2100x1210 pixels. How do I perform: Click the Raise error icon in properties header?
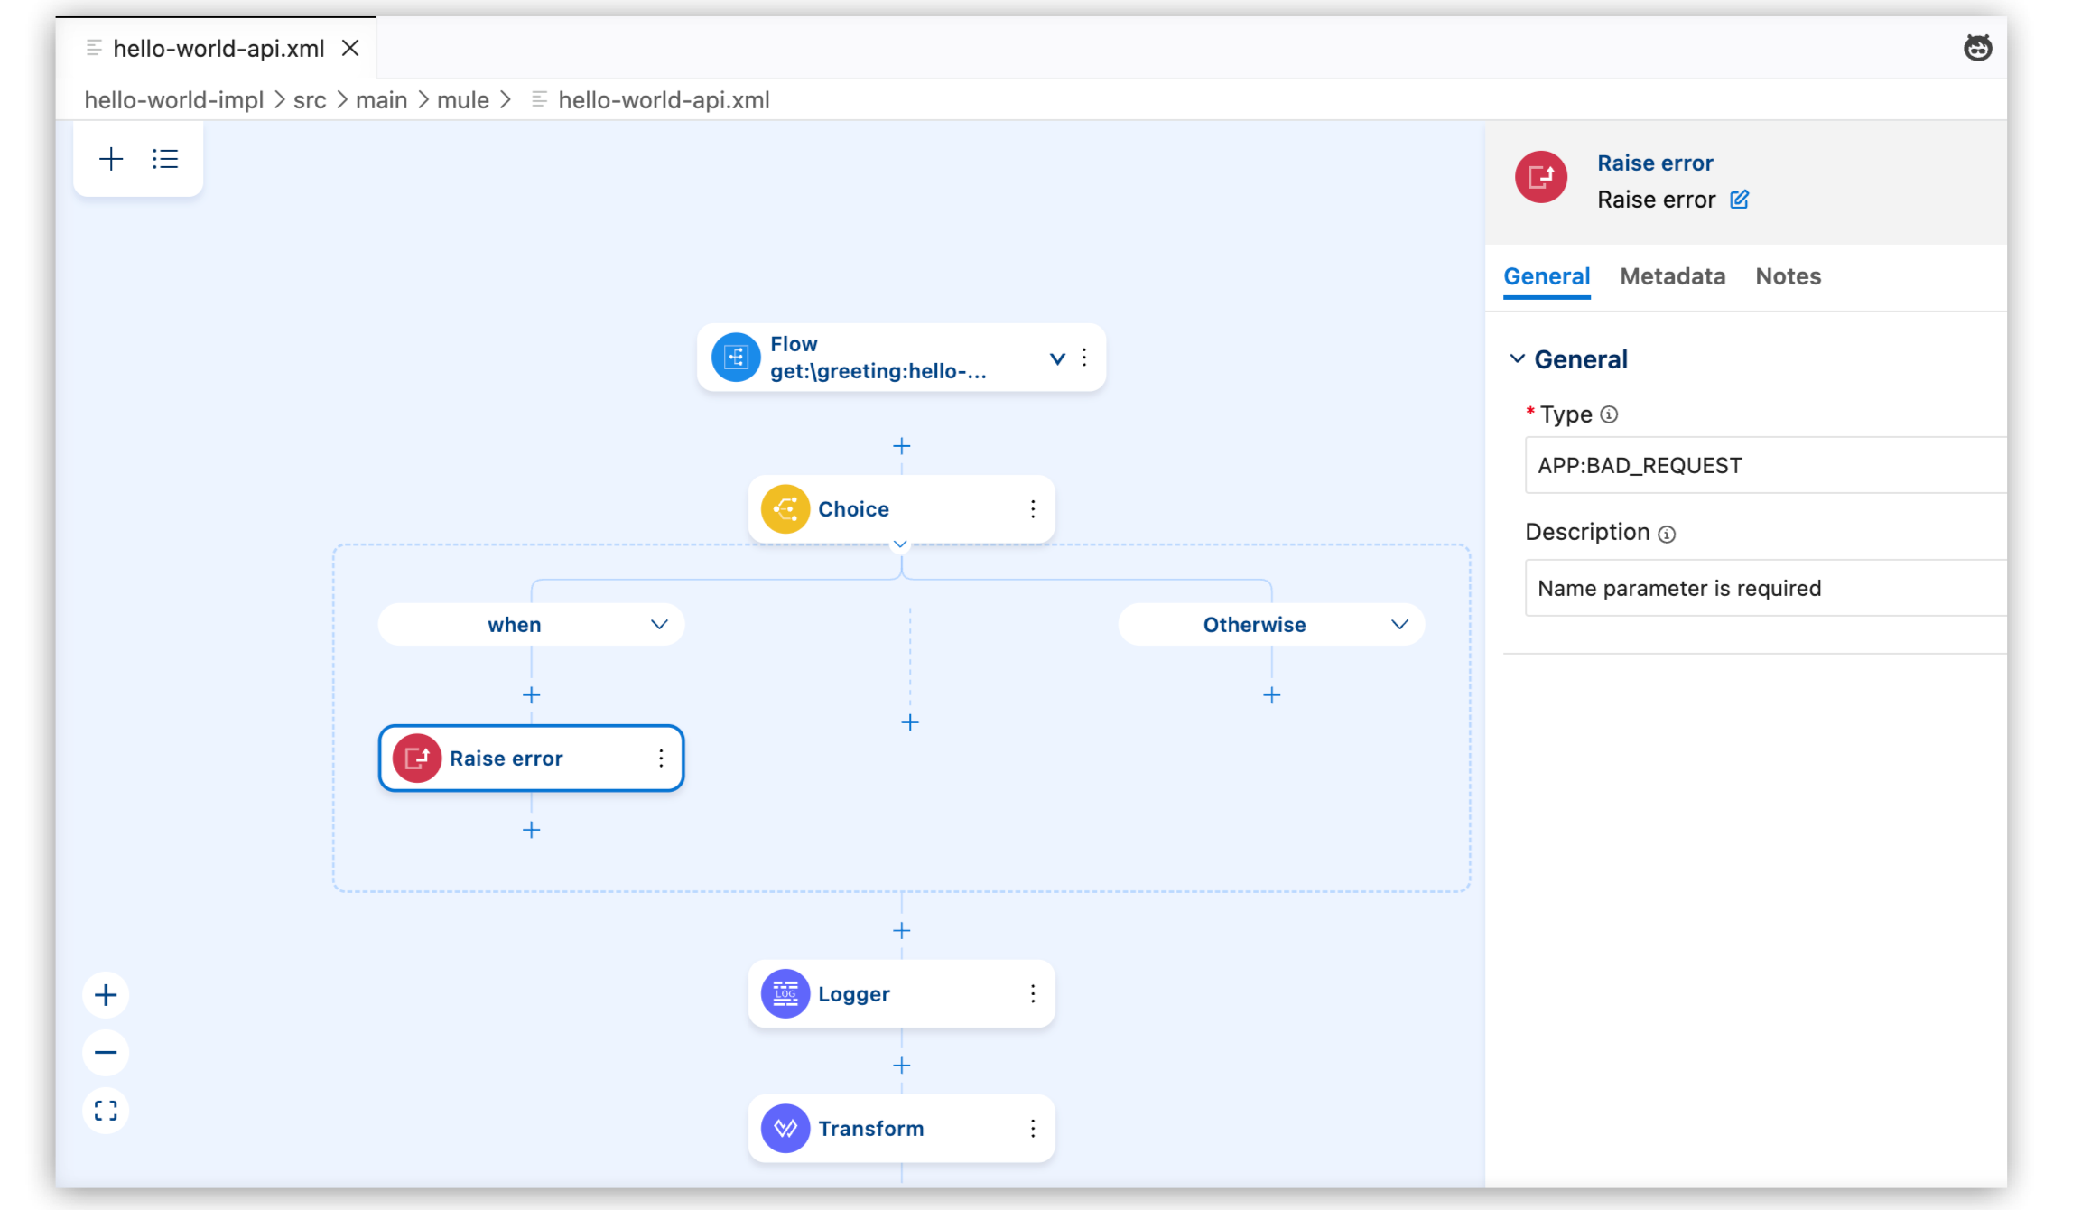1541,177
